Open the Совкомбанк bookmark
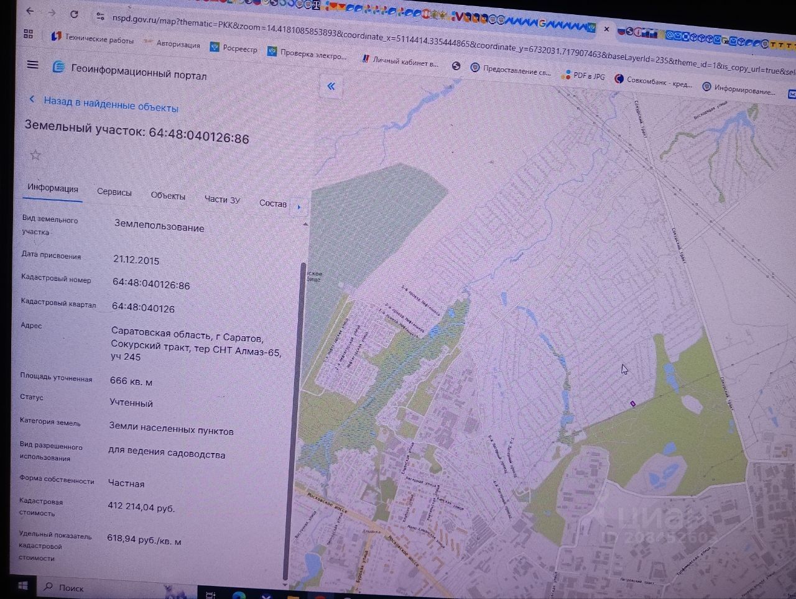Viewport: 796px width, 599px height. (x=653, y=81)
